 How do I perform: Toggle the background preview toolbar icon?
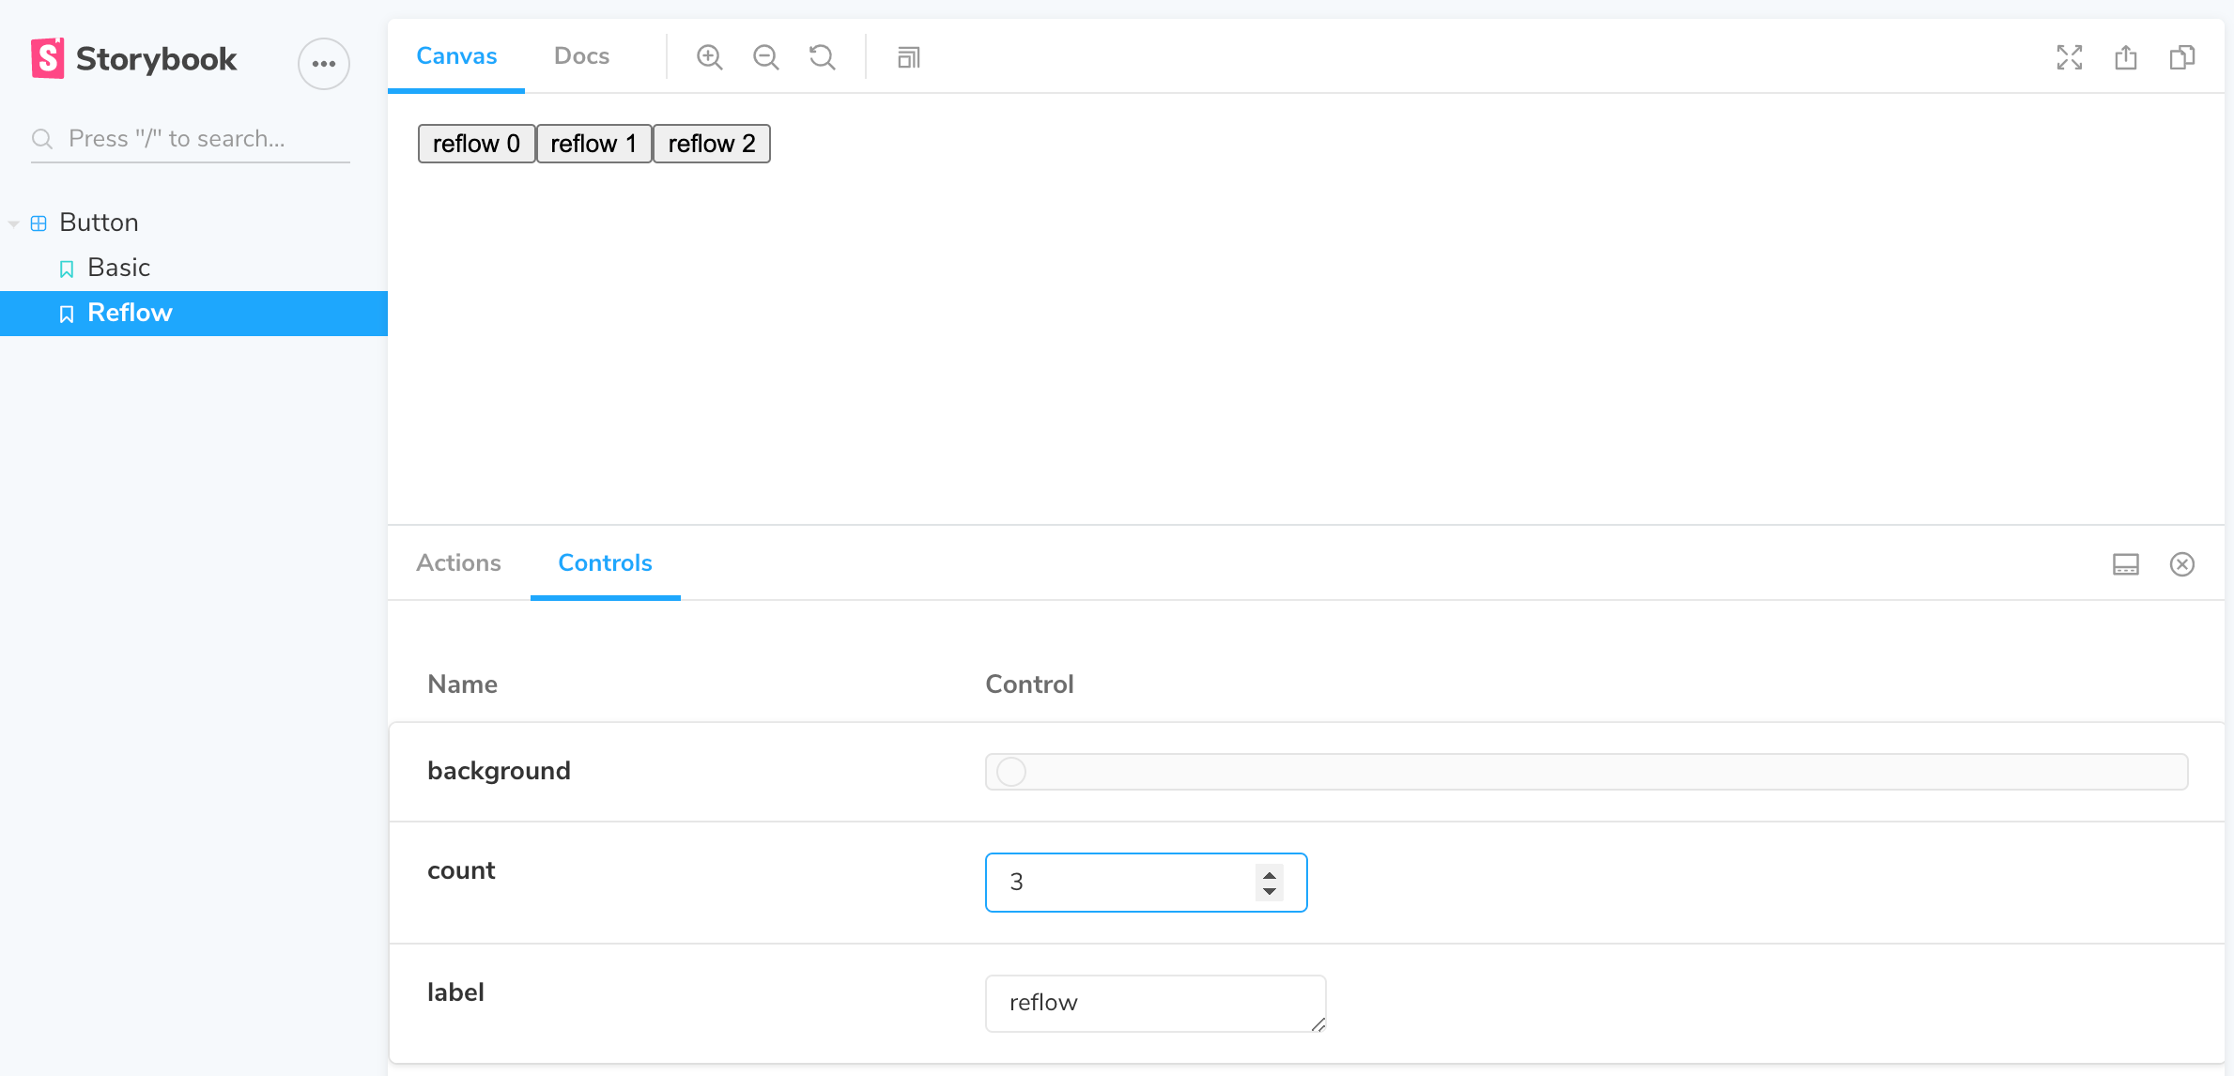908,57
